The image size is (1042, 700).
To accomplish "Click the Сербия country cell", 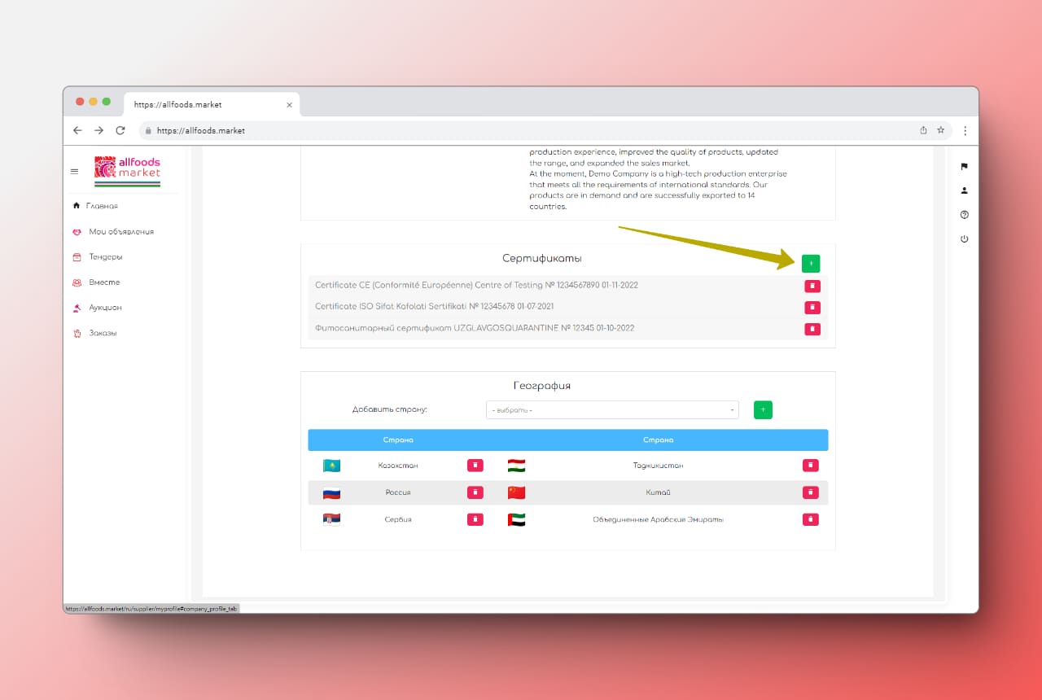I will click(x=398, y=519).
